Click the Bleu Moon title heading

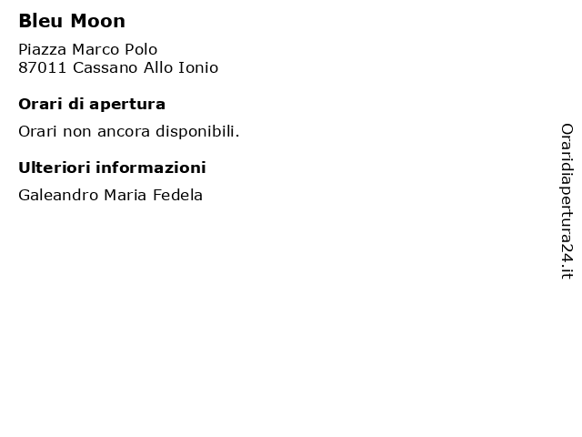72,21
